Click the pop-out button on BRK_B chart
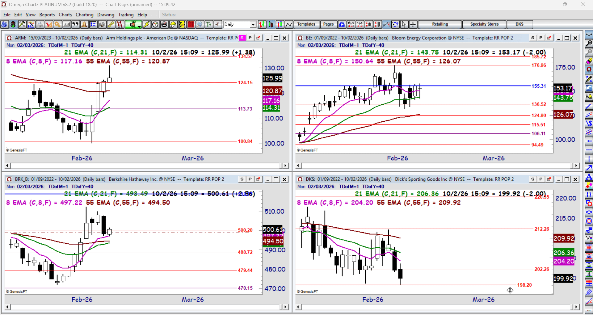Screen dimensions: 593x315 pyautogui.click(x=258, y=179)
